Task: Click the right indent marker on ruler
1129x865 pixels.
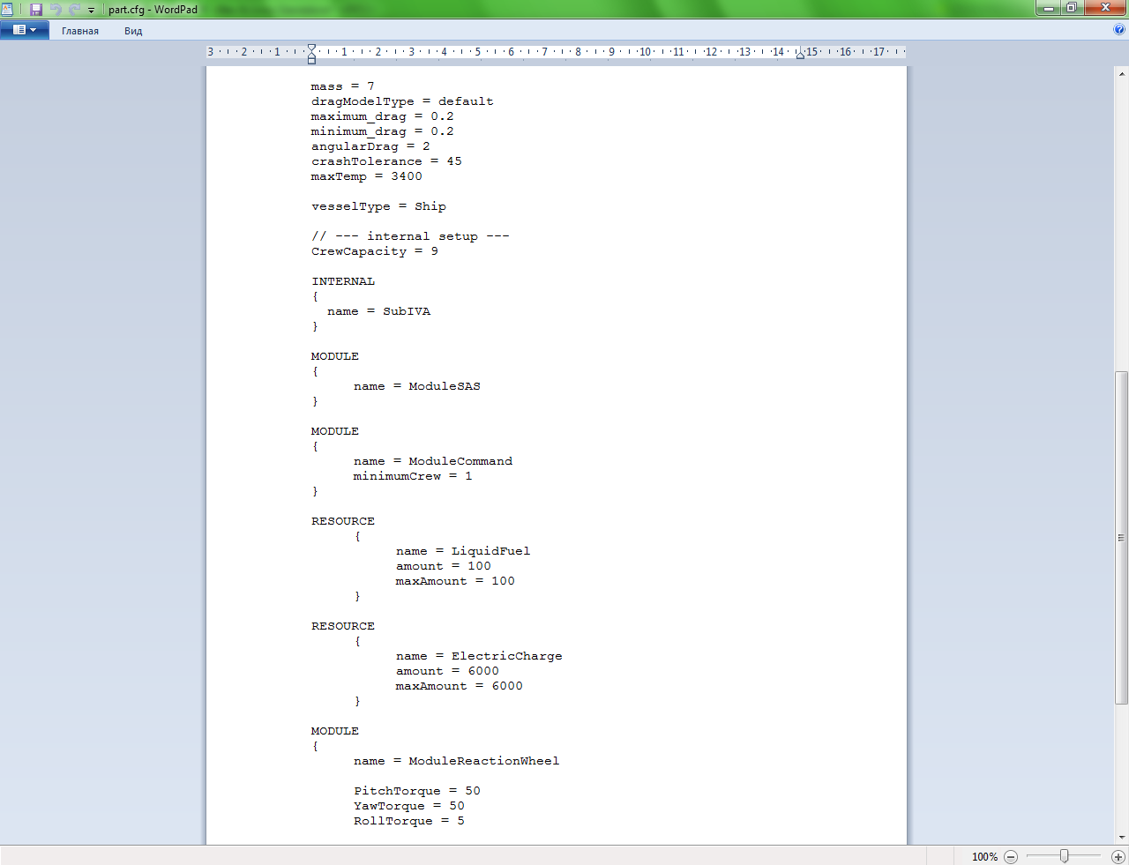Action: click(800, 55)
